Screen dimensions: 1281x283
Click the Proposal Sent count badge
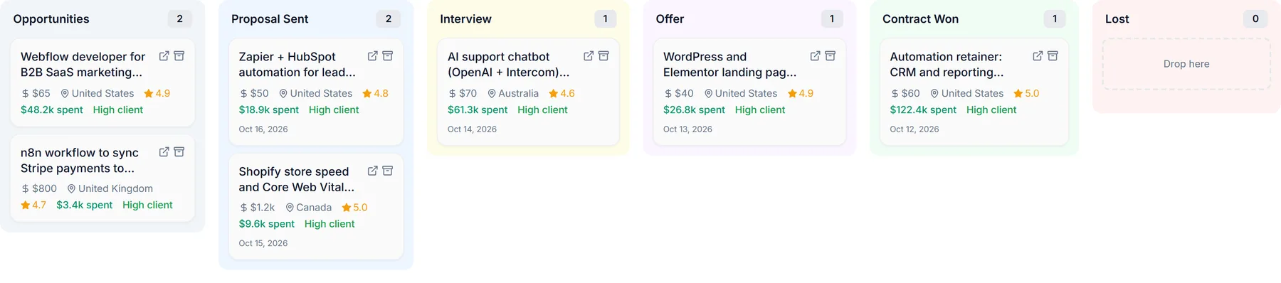[x=389, y=19]
